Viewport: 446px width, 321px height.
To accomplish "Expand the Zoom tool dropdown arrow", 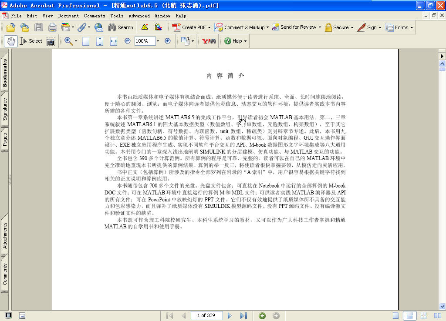I will tap(76, 41).
